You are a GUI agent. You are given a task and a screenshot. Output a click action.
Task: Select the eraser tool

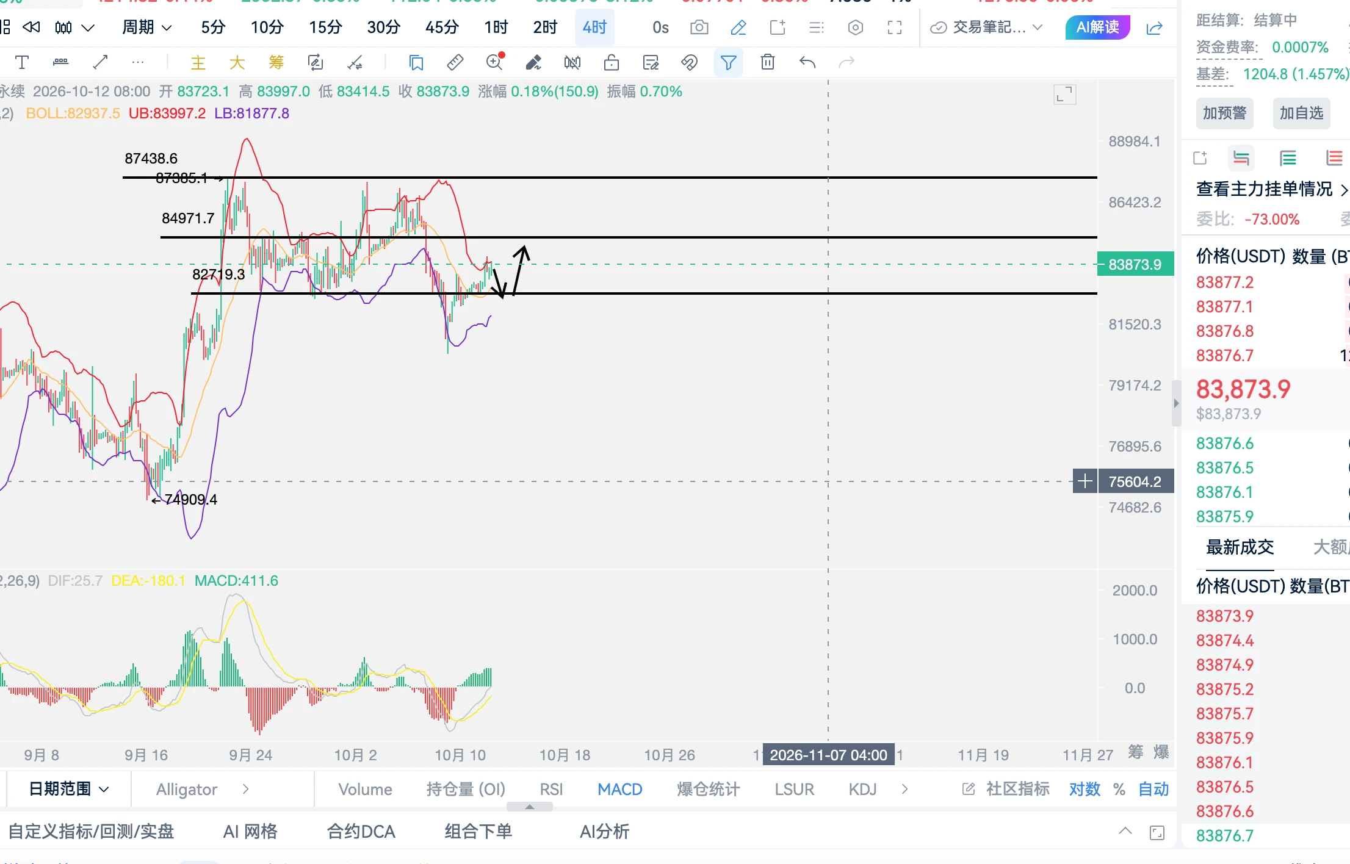coord(533,62)
